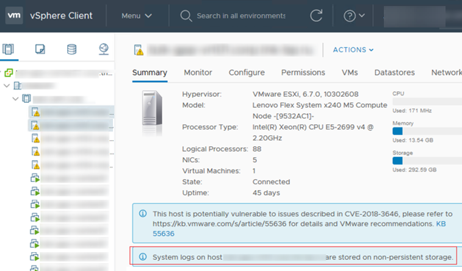
Task: Switch to the Networks tab
Action: [x=446, y=72]
